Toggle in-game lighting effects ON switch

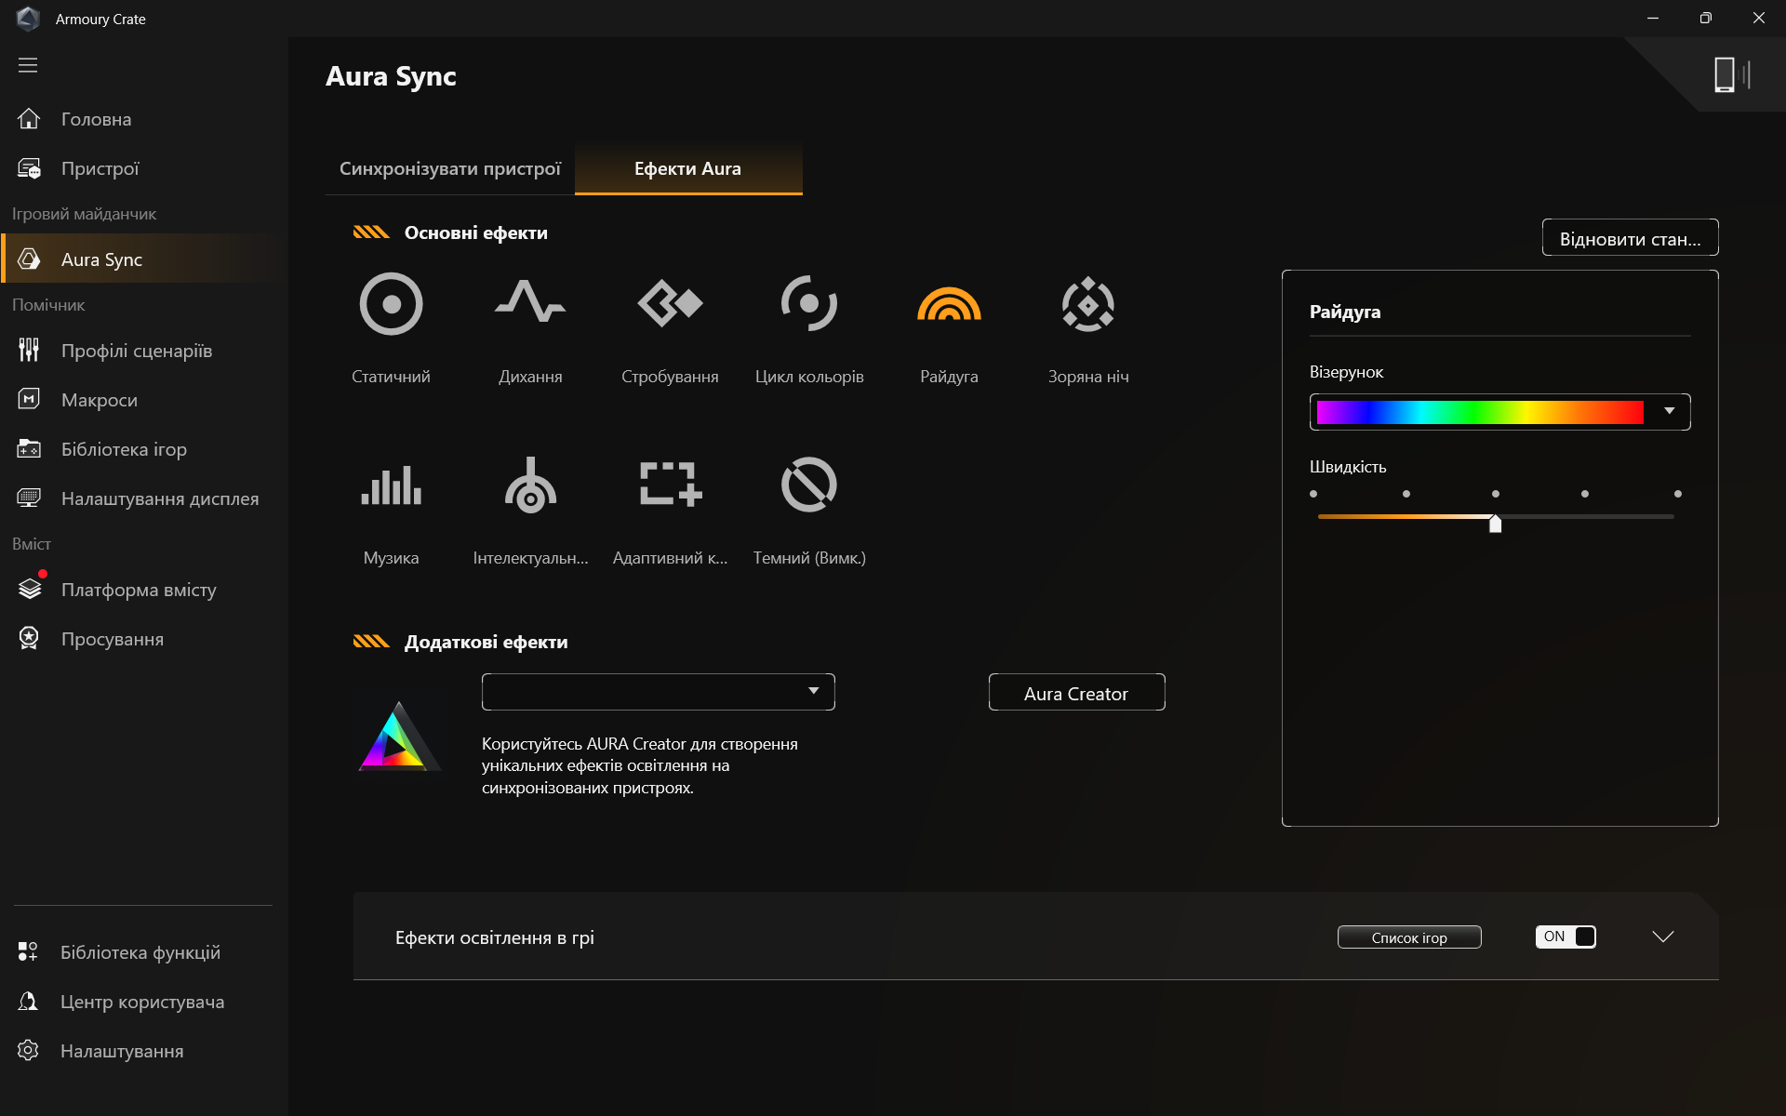pos(1566,937)
